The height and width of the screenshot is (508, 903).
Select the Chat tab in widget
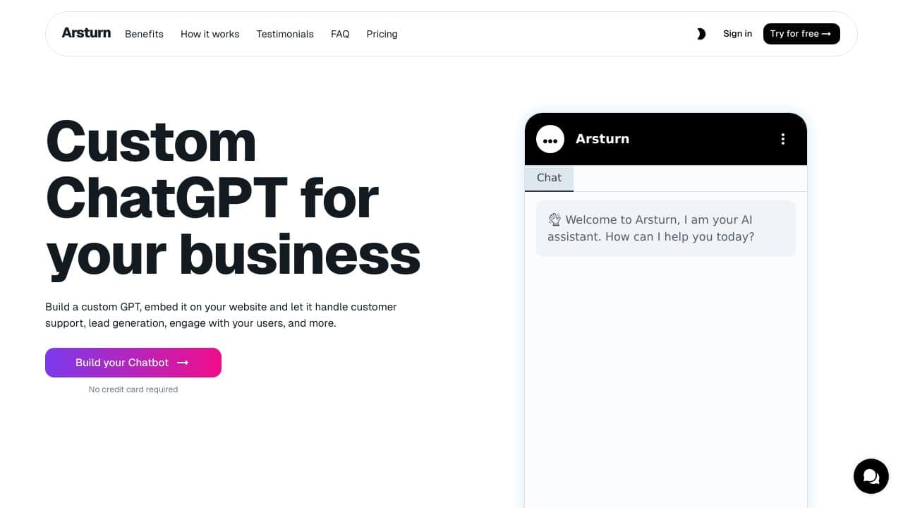(549, 179)
